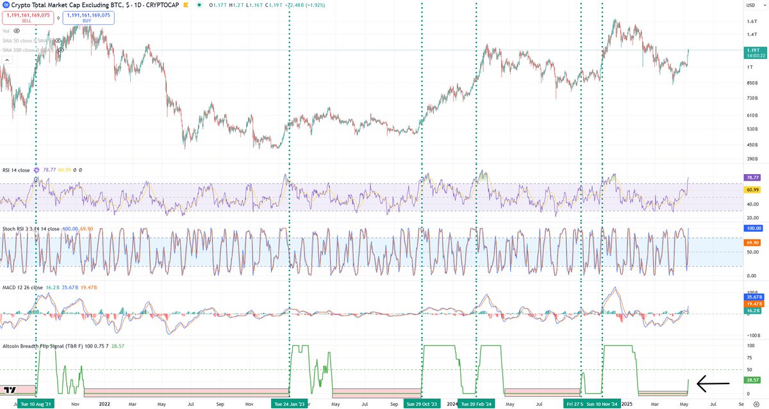
Task: Click the Tue 10 Aug '21 date marker
Action: pyautogui.click(x=35, y=405)
